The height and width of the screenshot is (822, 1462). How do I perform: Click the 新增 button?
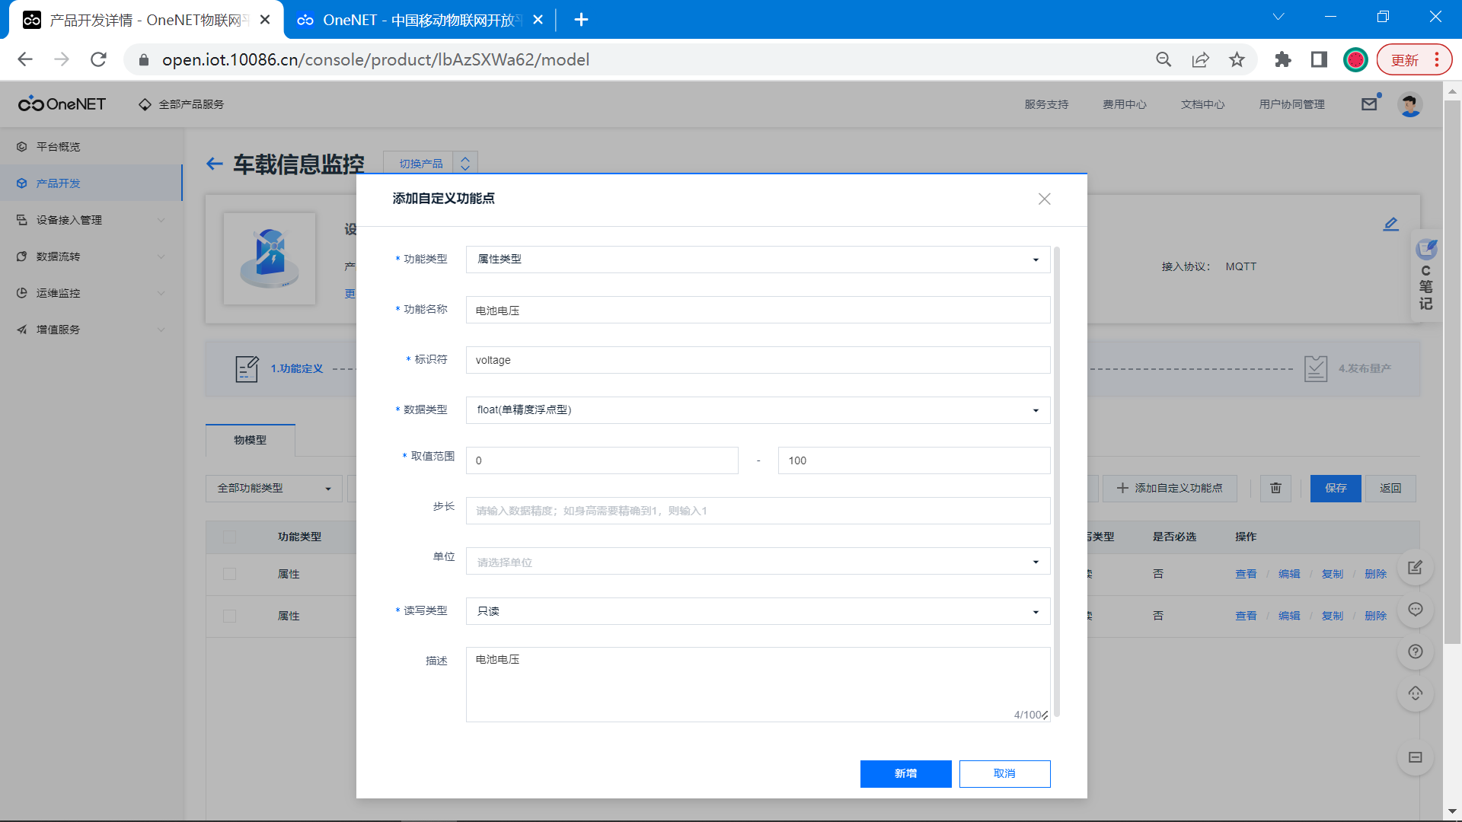click(905, 773)
